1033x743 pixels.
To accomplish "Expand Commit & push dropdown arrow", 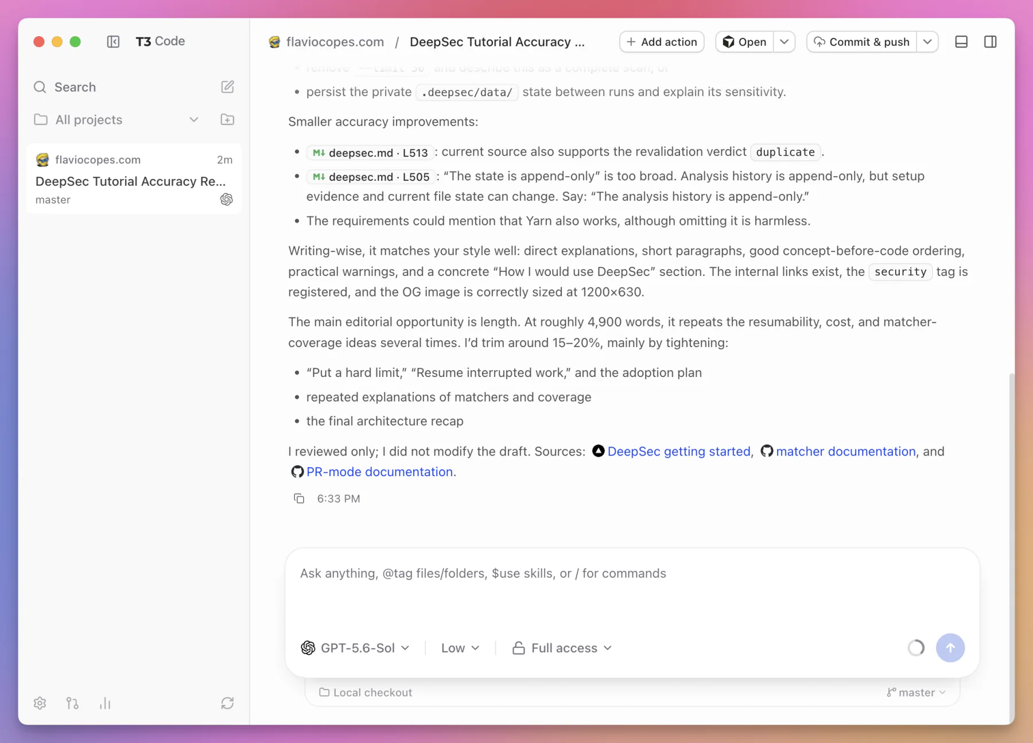I will tap(927, 42).
